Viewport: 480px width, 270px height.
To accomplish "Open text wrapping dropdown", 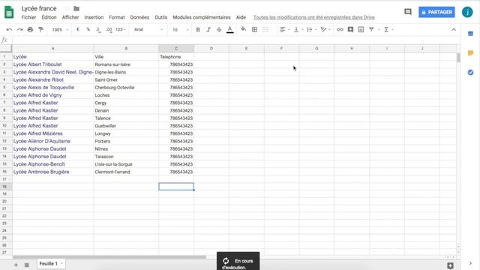I will pyautogui.click(x=311, y=30).
